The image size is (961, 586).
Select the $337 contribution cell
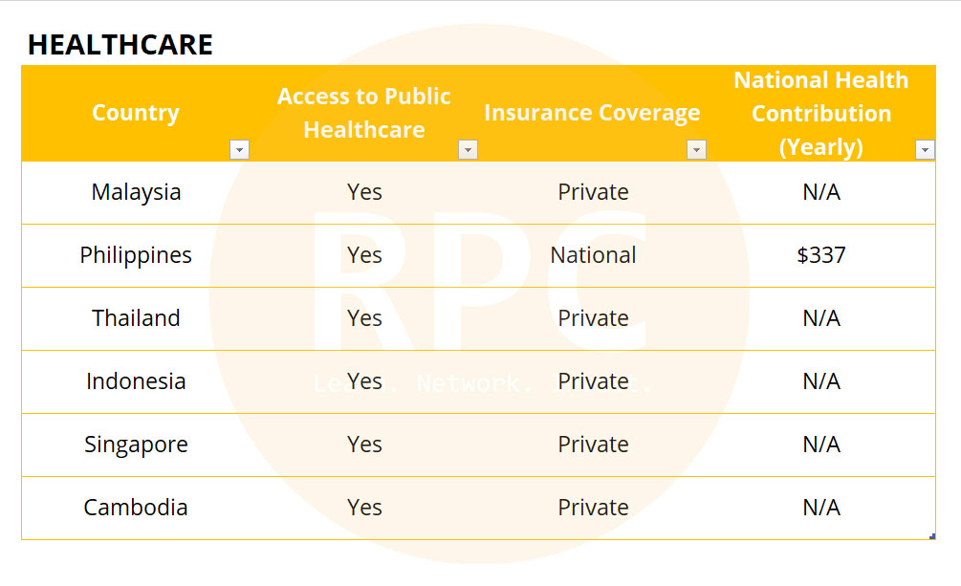coord(820,255)
